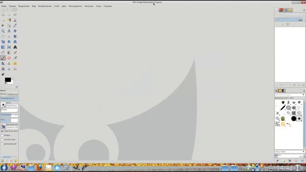Click the Угол angle field

click(9, 120)
